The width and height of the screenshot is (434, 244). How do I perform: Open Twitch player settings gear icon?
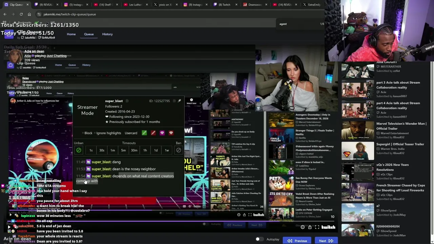pyautogui.click(x=303, y=227)
